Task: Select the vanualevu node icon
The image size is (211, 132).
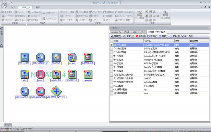Action: click(88, 74)
